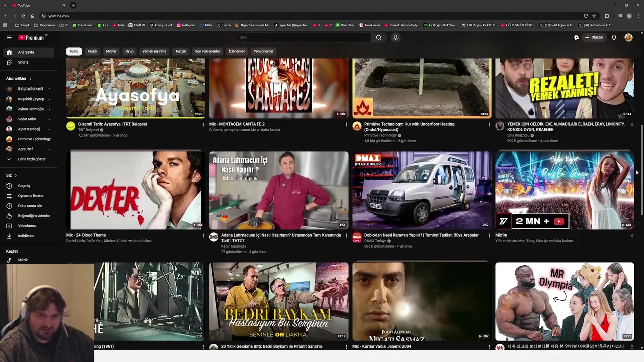Open MR Olympia video thumbnail
Screen dimensions: 644x362
coord(565,302)
